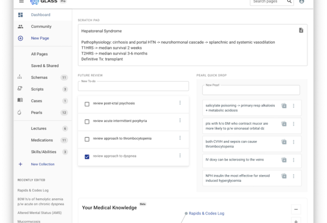Click the Schemas hierarchy icon
The height and width of the screenshot is (223, 327).
(20, 77)
